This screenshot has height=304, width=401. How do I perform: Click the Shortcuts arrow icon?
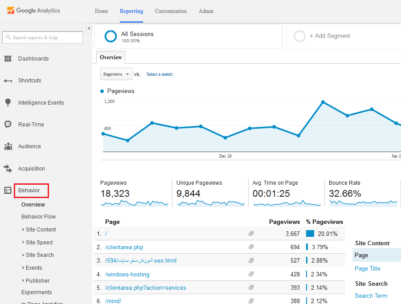click(8, 81)
